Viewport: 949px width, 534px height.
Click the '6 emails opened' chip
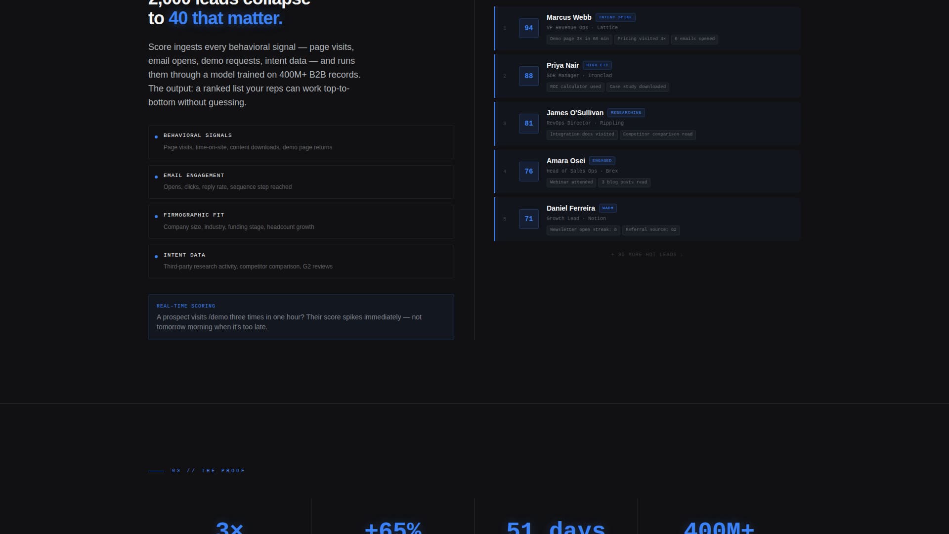click(694, 39)
